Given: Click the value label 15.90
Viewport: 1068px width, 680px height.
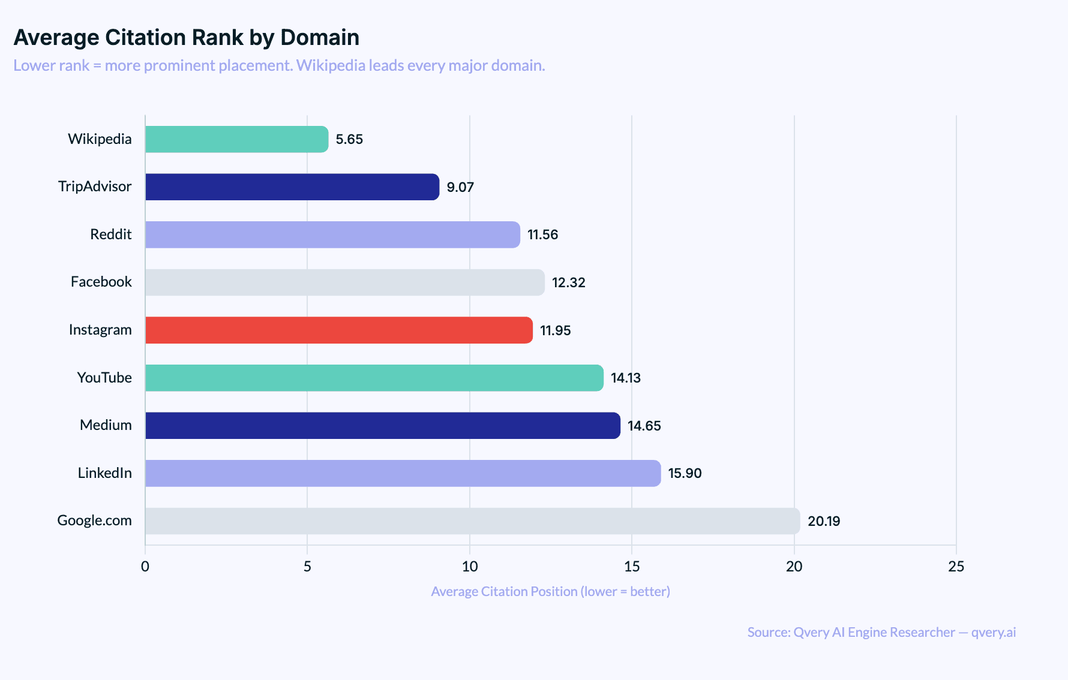Looking at the screenshot, I should (685, 473).
